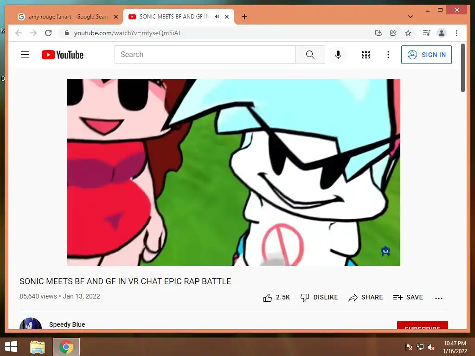Open the YouTube hamburger guide menu
The width and height of the screenshot is (475, 356).
pyautogui.click(x=25, y=55)
